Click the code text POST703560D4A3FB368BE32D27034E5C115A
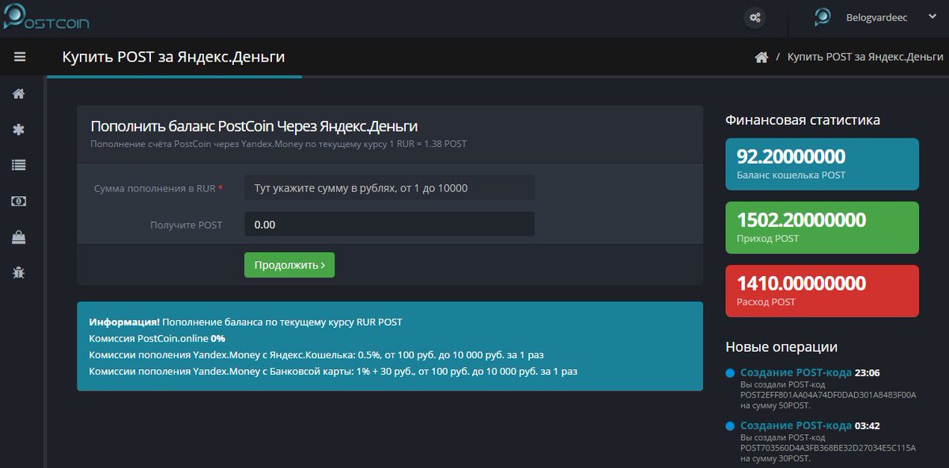Image resolution: width=949 pixels, height=468 pixels. point(828,447)
